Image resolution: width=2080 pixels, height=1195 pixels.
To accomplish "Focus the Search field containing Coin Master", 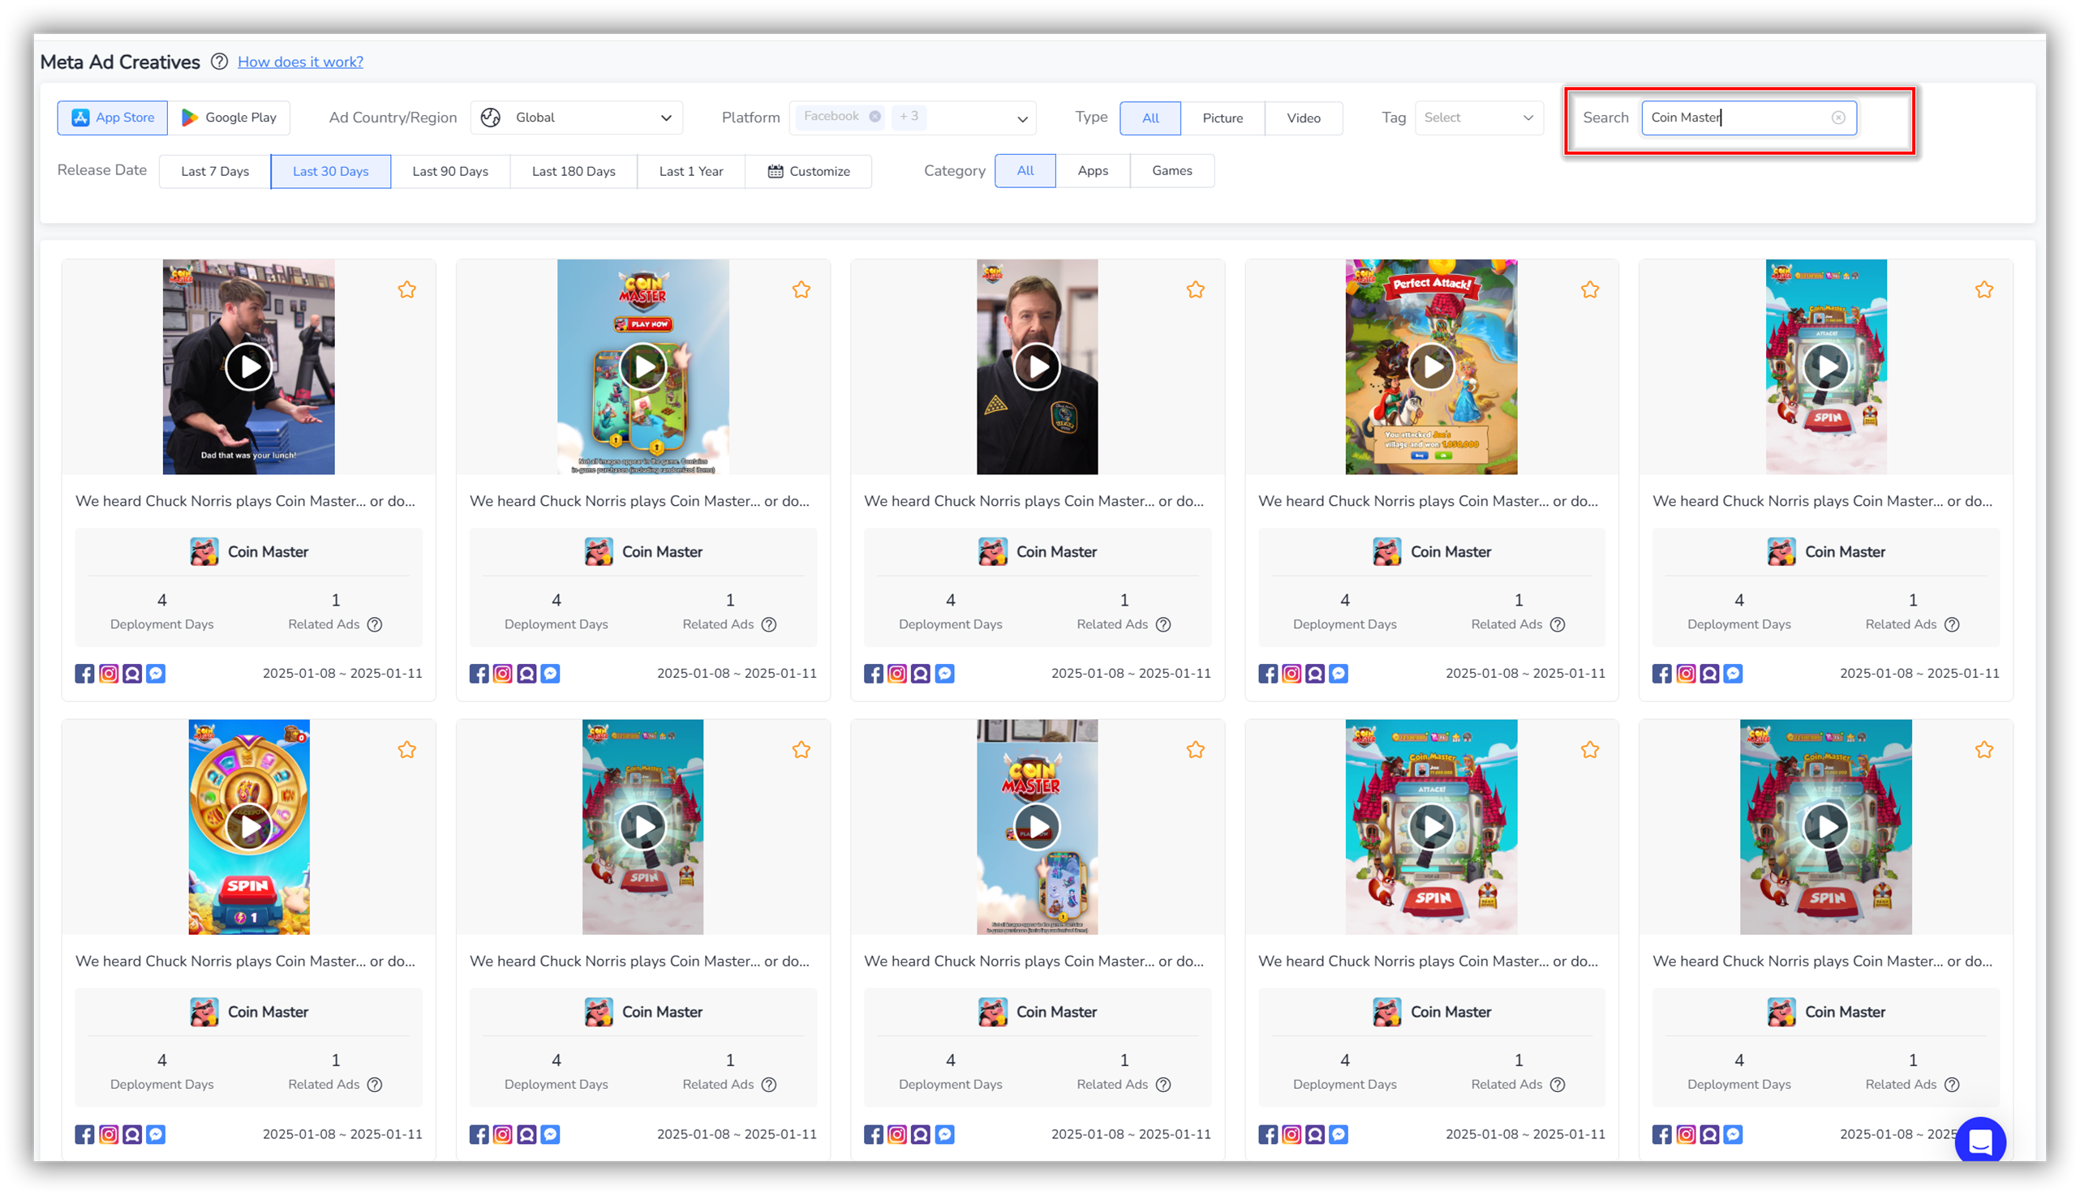I will (x=1749, y=118).
